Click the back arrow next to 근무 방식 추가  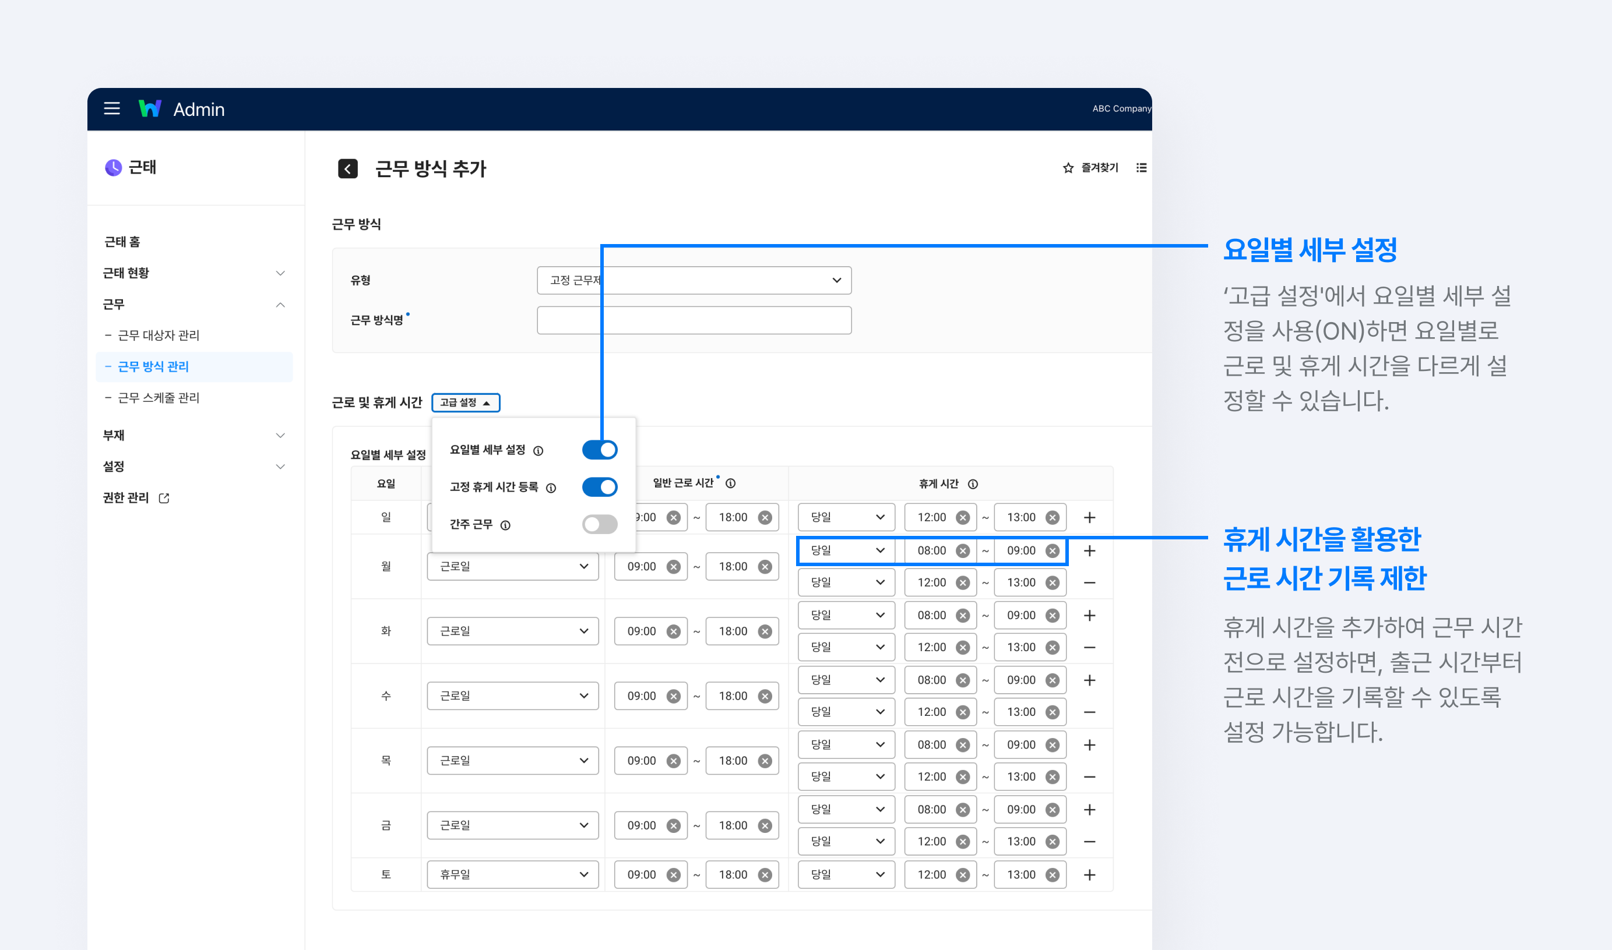[x=348, y=168]
